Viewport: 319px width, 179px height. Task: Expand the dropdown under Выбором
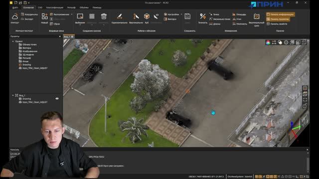[80, 25]
